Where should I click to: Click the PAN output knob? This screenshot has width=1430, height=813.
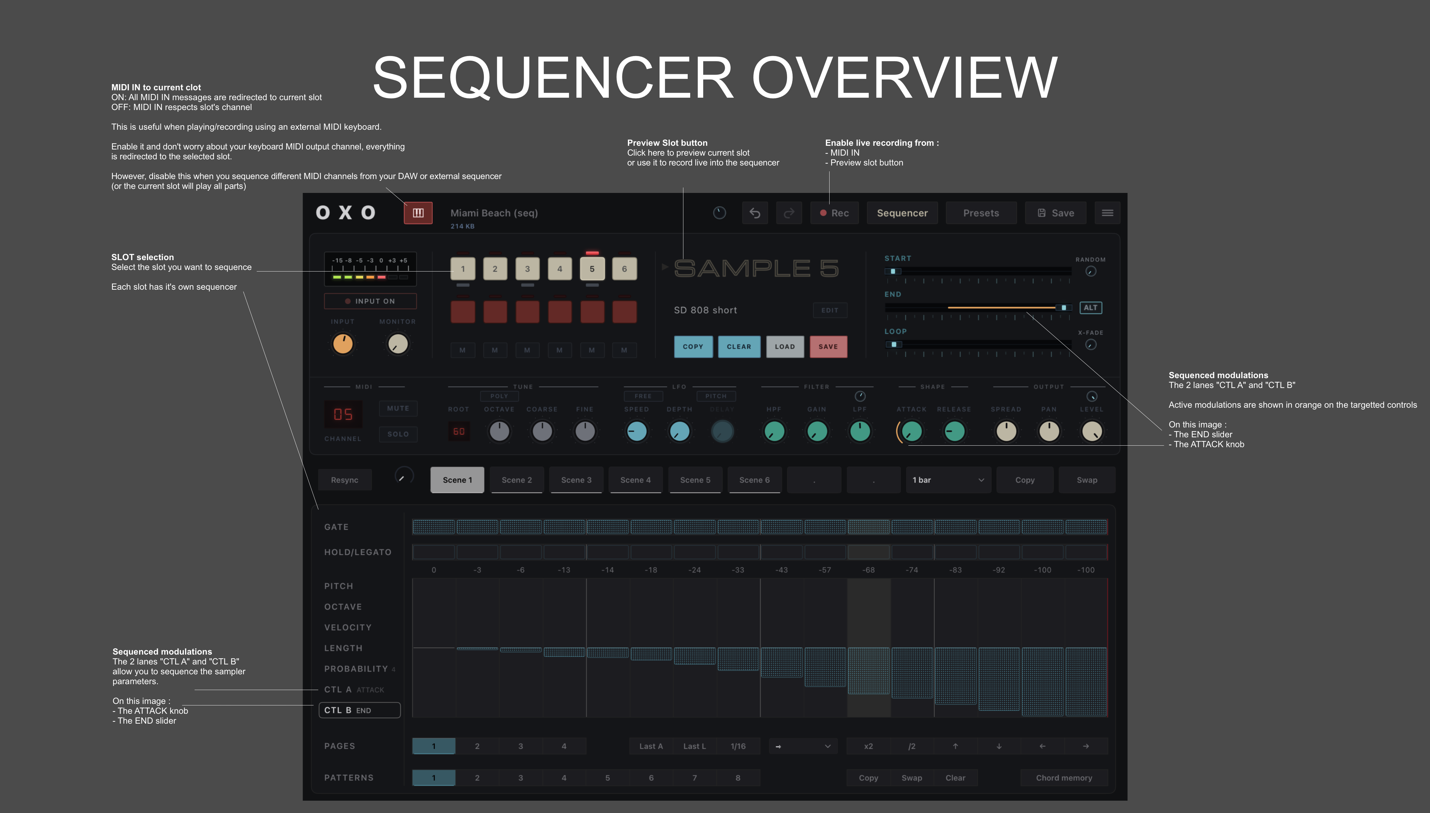click(x=1049, y=431)
